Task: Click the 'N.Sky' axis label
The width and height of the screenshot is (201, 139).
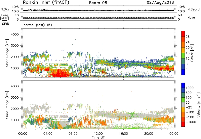Action: [5, 9]
